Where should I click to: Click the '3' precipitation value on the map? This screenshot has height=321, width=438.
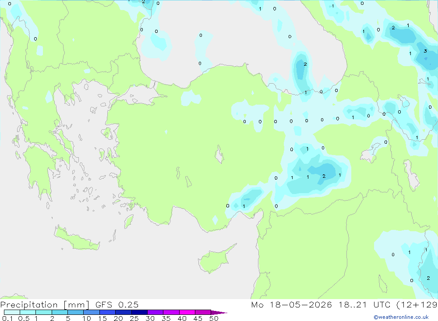(x=425, y=51)
